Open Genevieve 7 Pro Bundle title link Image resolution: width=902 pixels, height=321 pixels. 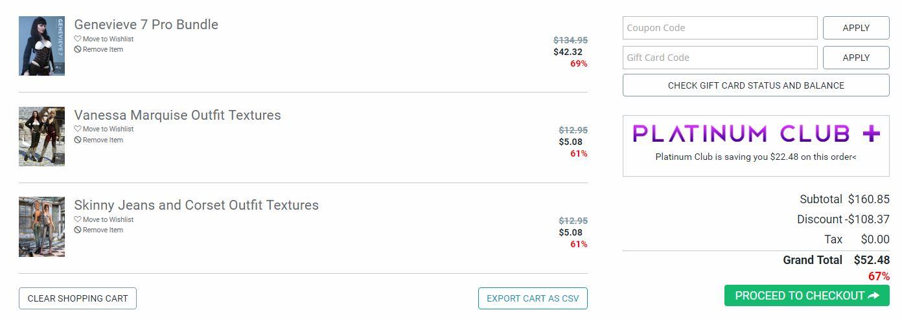tap(146, 25)
